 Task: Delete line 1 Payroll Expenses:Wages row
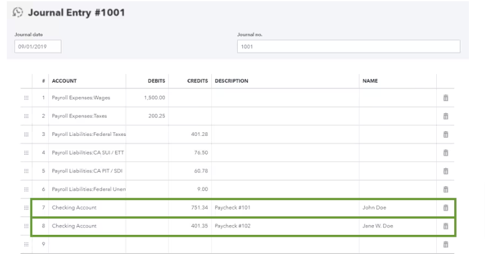click(445, 98)
